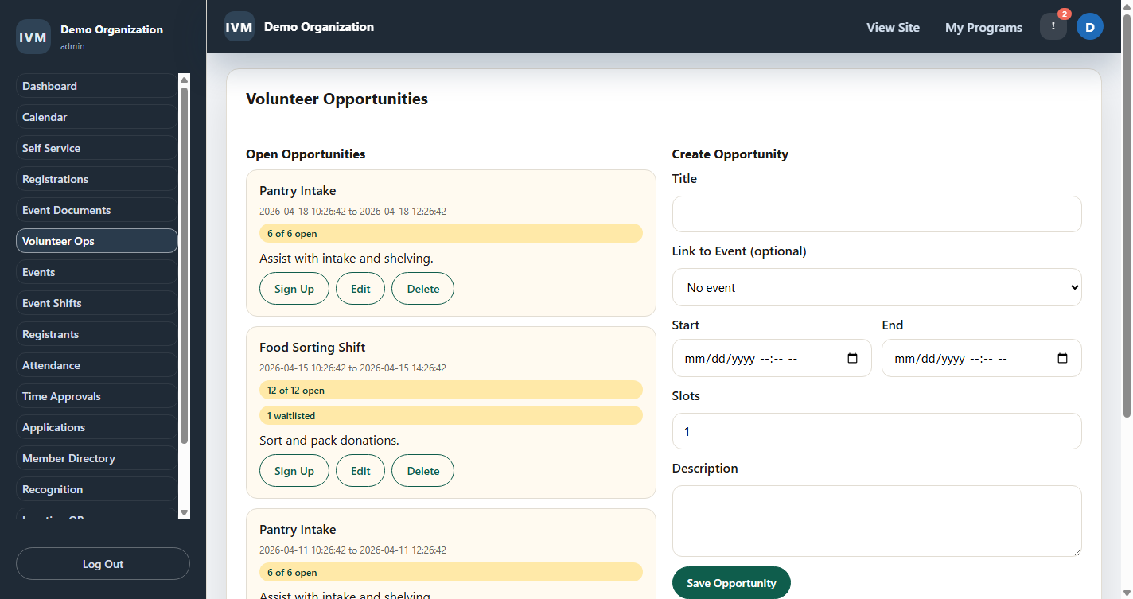Open Volunteer Ops in sidebar

96,241
